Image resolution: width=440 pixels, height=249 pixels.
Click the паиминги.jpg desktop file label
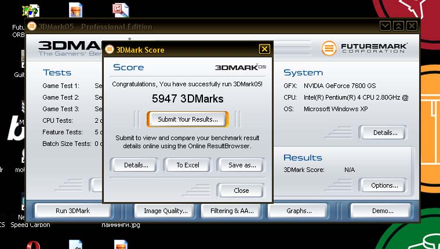[121, 225]
